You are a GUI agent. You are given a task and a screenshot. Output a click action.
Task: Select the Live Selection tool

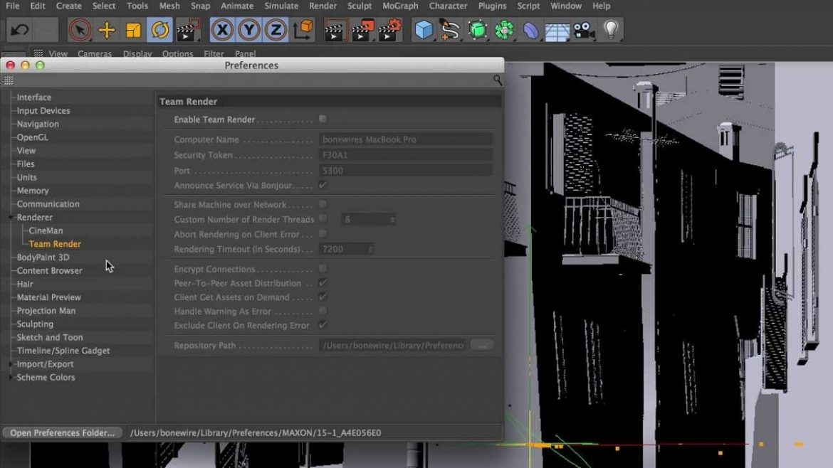point(80,29)
